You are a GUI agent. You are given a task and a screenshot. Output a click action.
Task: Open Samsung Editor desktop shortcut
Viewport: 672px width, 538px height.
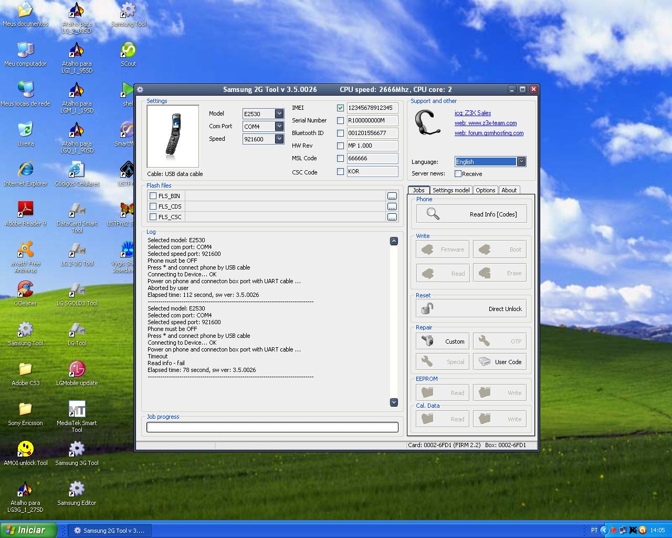click(77, 493)
